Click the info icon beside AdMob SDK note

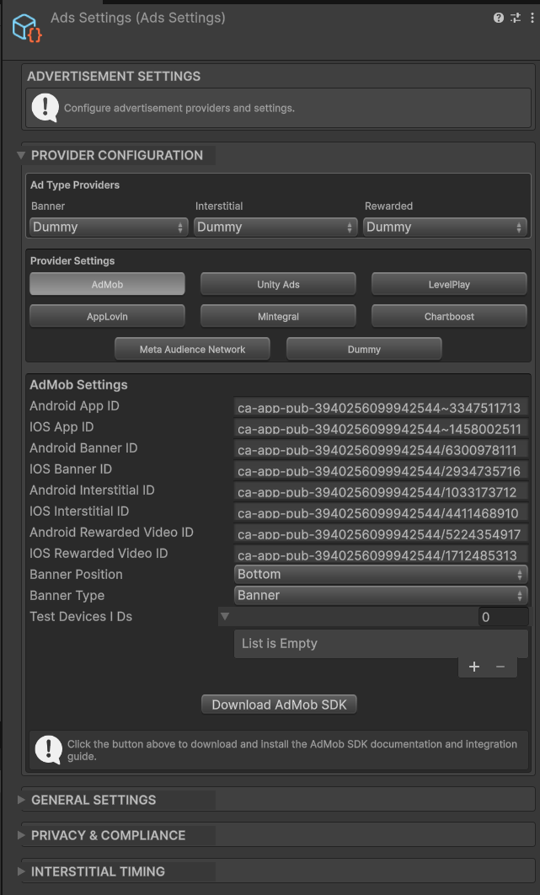click(49, 749)
